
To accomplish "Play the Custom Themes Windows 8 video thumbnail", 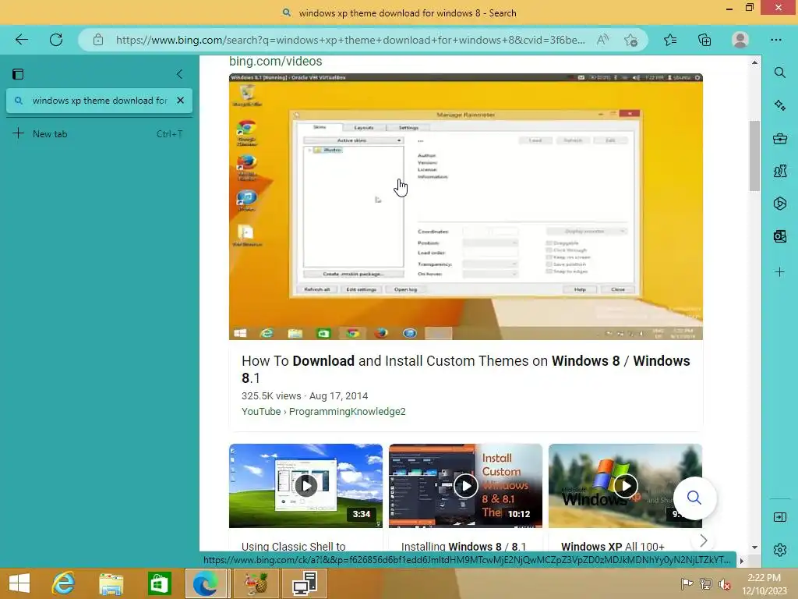I will 466,206.
